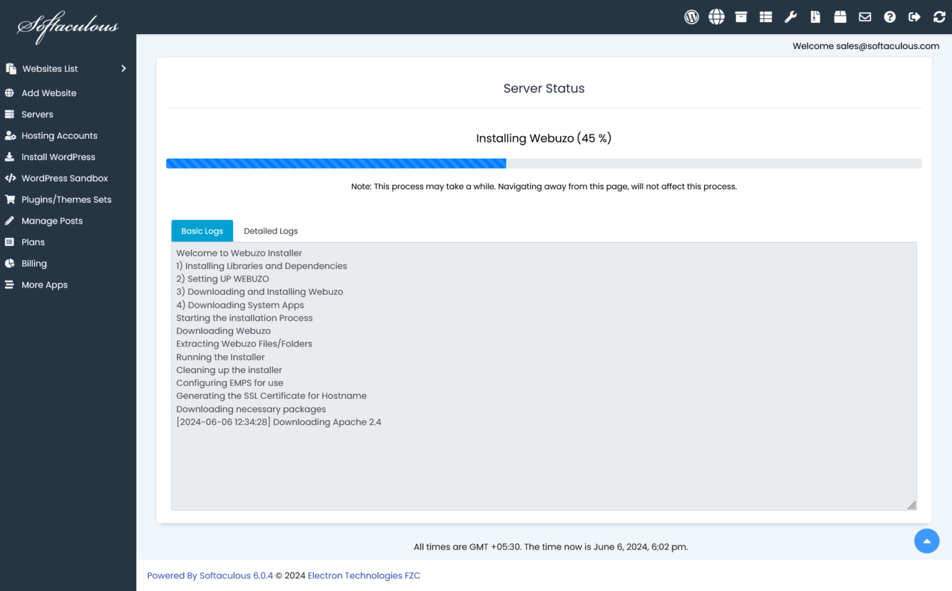Image resolution: width=952 pixels, height=591 pixels.
Task: Click the Webuzo installation progress bar
Action: 544,163
